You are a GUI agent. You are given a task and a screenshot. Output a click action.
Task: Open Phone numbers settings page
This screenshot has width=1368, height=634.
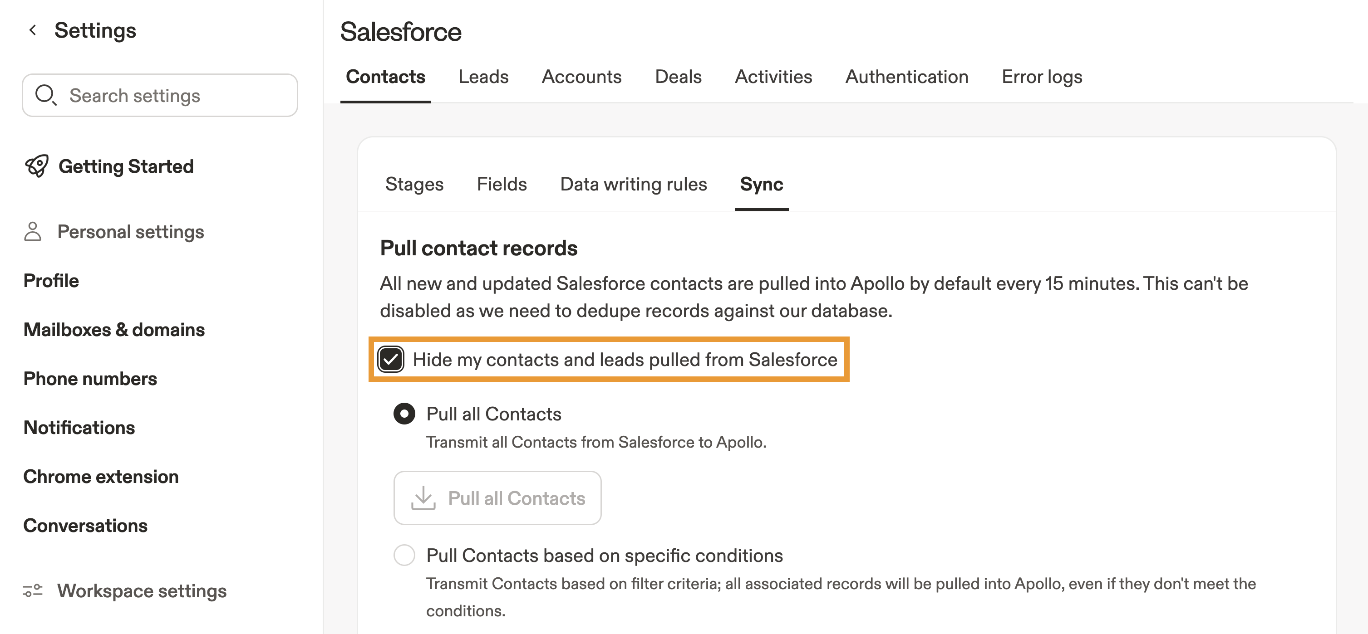90,379
